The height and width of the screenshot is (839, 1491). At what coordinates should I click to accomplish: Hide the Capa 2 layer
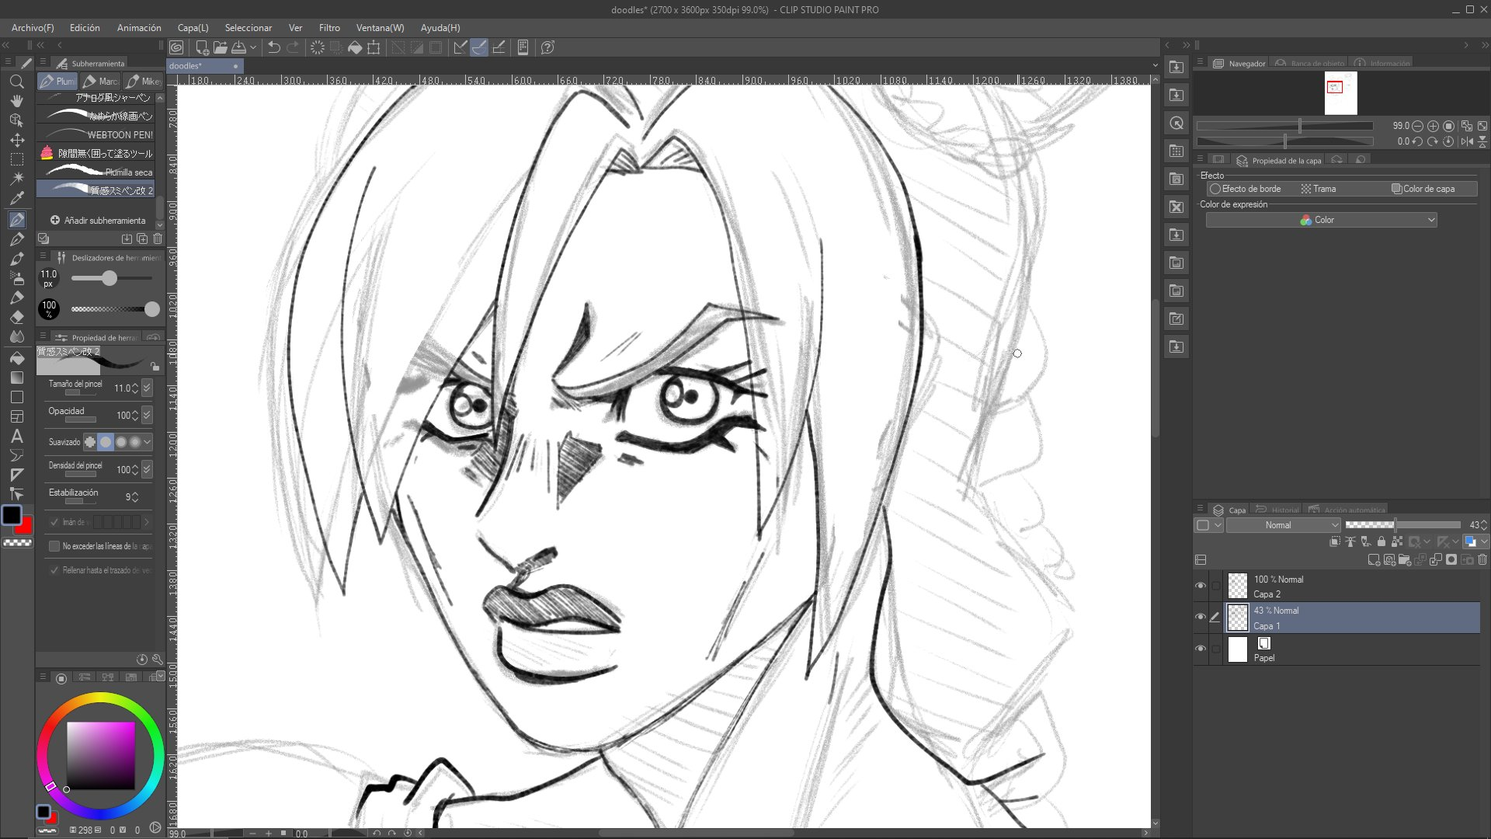pos(1201,586)
